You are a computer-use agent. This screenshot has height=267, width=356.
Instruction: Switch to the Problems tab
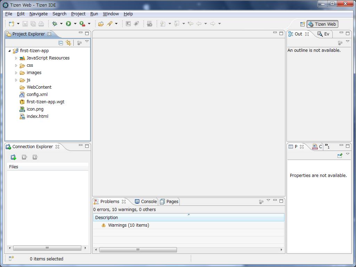(x=110, y=202)
